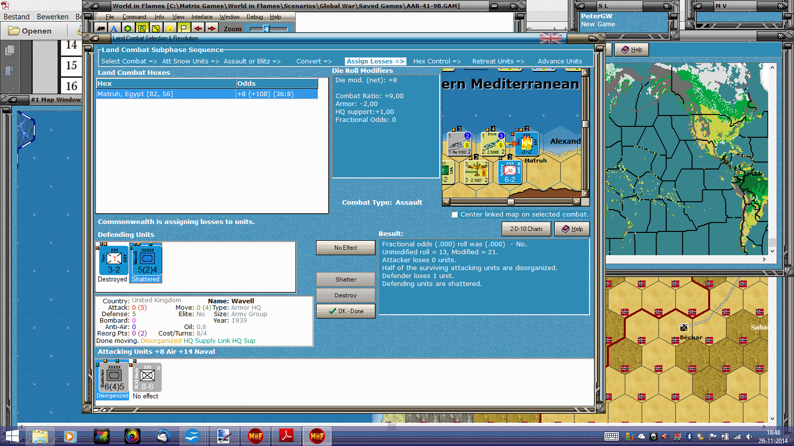The height and width of the screenshot is (446, 794).
Task: Click the red left arrow toolbar icon
Action: click(x=198, y=28)
